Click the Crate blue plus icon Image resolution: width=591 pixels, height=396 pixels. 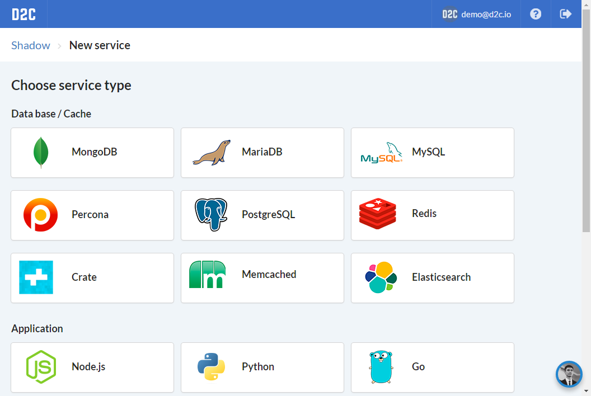click(x=36, y=277)
